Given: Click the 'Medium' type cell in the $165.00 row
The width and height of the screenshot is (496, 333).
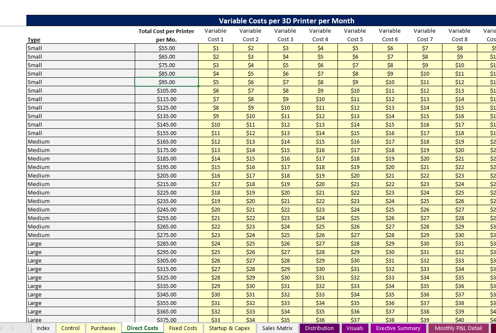Looking at the screenshot, I should tap(81, 142).
